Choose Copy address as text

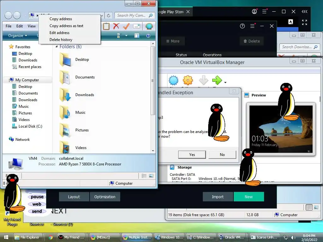click(x=66, y=26)
